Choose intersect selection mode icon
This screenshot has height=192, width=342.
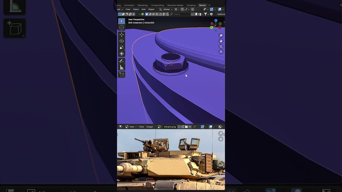(134, 14)
